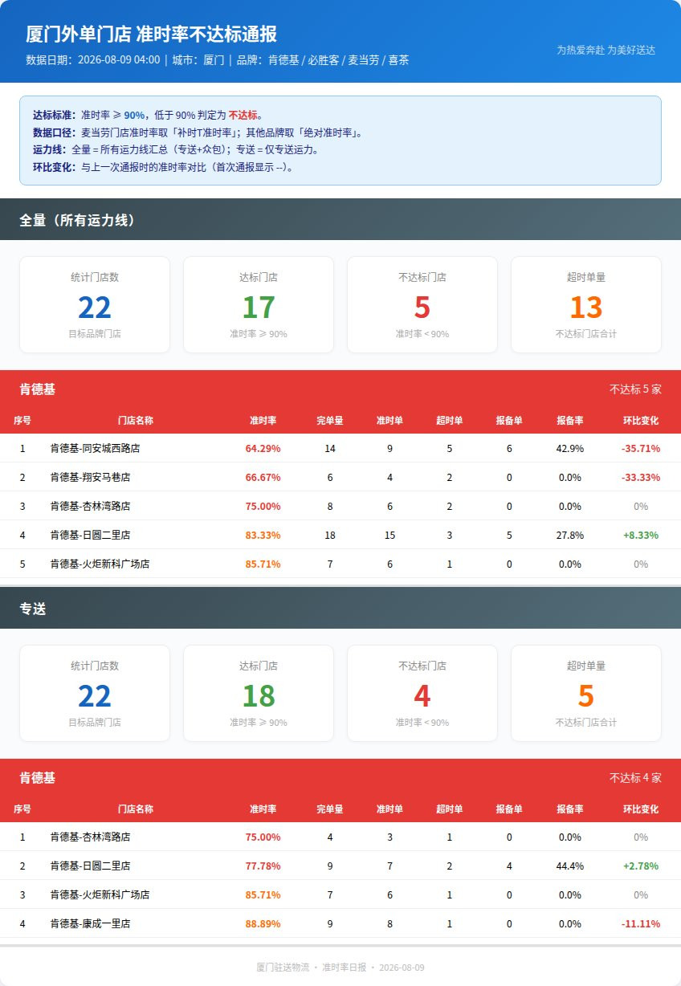
Task: Select the 达标标准 line in info box
Action: (148, 115)
